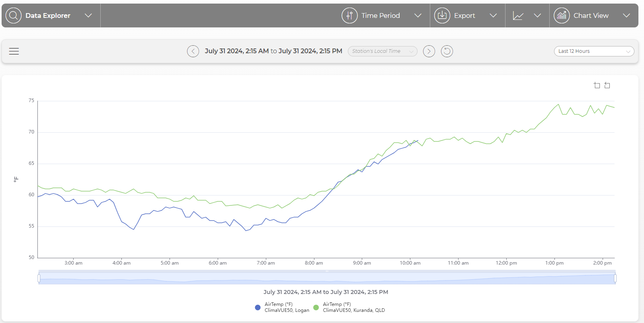
Task: Click the Time Period label
Action: (380, 15)
